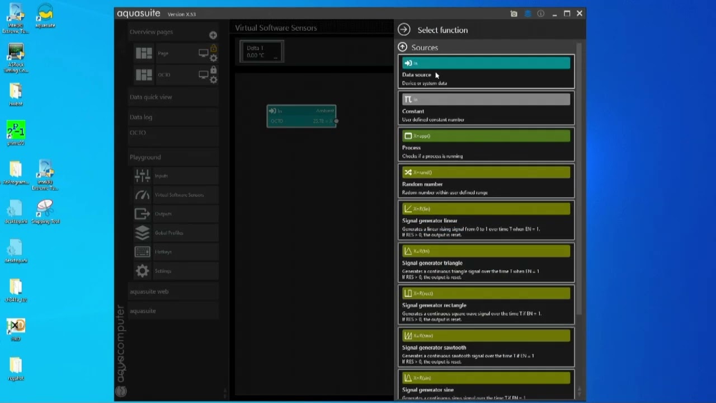Open the Global Profiles layers icon

pyautogui.click(x=143, y=233)
